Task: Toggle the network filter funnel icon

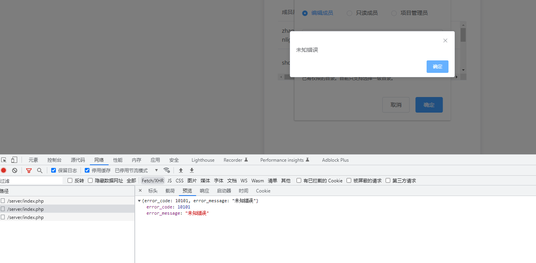Action: (29, 170)
